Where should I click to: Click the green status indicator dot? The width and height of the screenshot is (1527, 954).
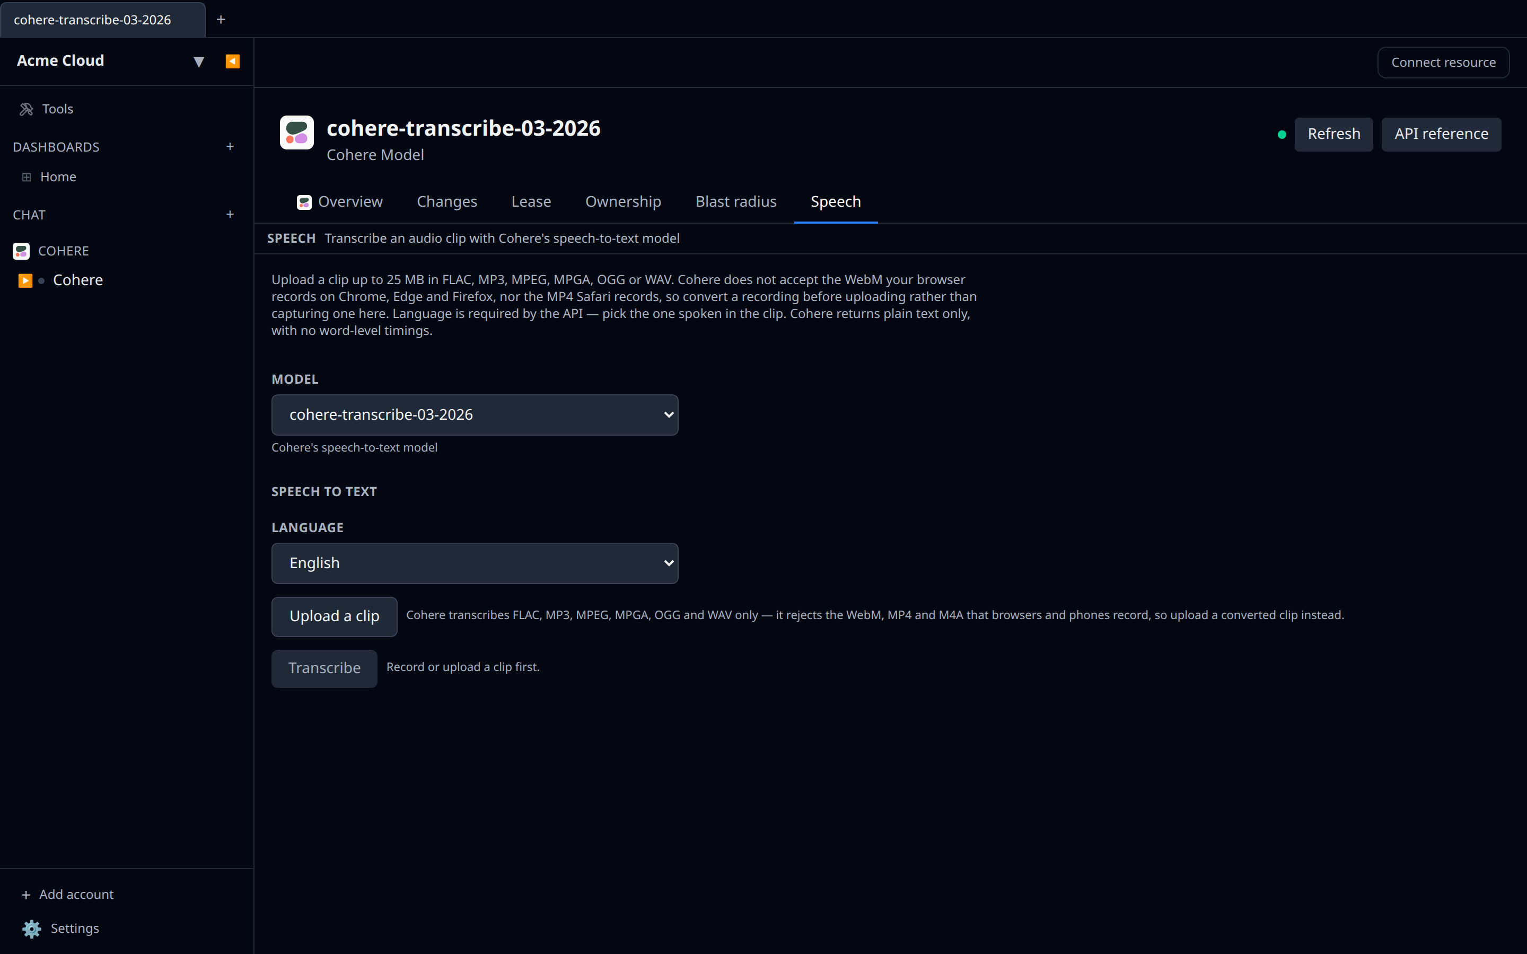pyautogui.click(x=1282, y=135)
